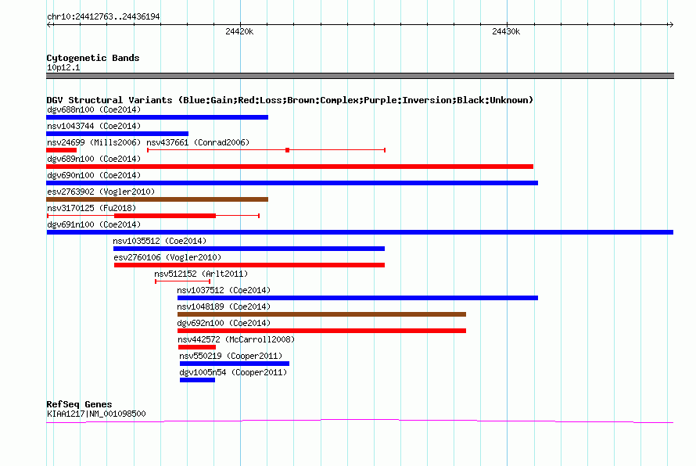Click the long red dgv689n100 loss bar
The image size is (696, 466).
(x=289, y=167)
